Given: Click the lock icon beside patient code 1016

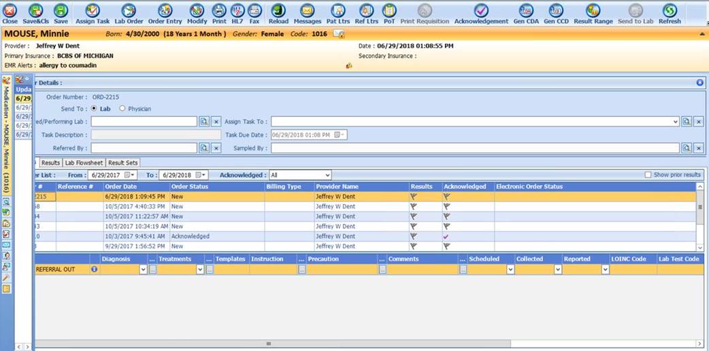Looking at the screenshot, I should point(339,34).
